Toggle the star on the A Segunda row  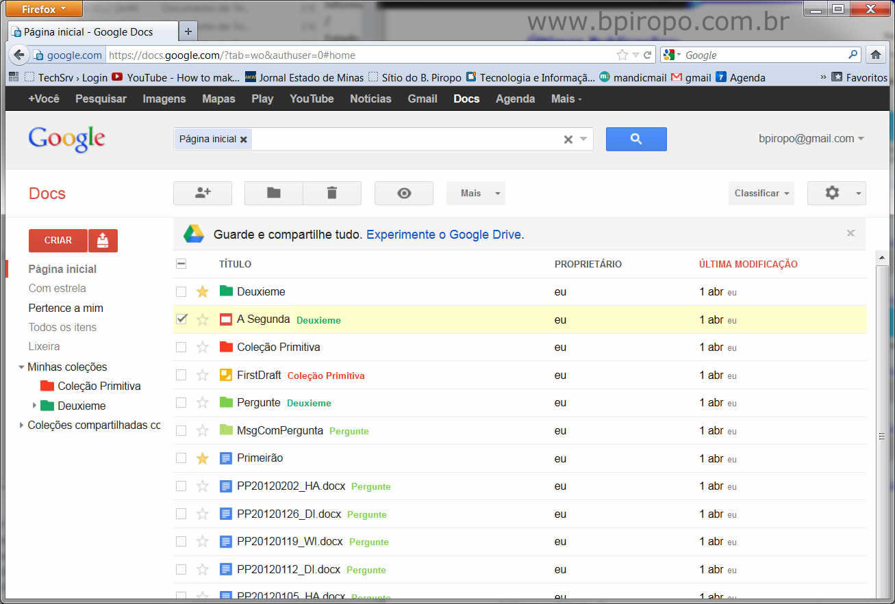pyautogui.click(x=202, y=319)
